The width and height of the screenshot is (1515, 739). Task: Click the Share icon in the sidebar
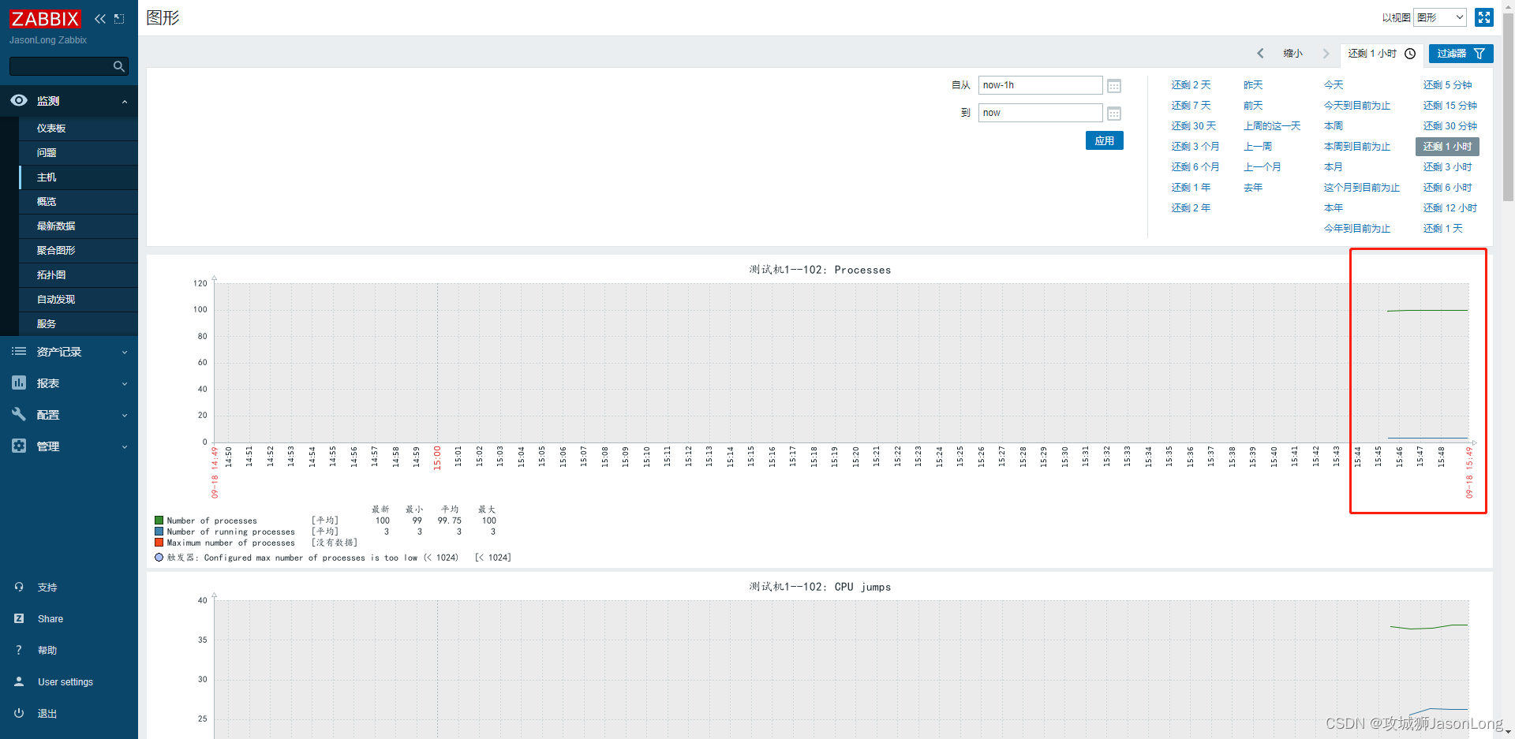tap(18, 618)
